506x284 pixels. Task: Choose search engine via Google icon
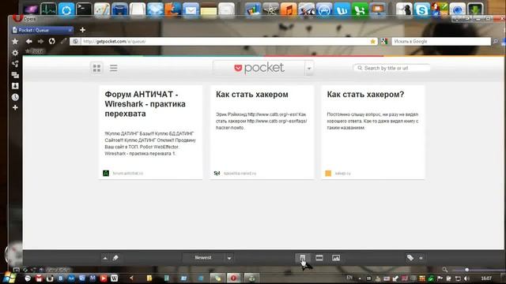pos(384,41)
